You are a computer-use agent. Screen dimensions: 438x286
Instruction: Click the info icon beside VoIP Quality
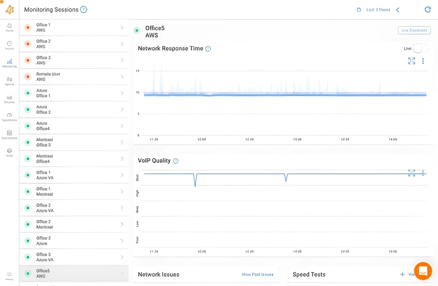point(176,161)
